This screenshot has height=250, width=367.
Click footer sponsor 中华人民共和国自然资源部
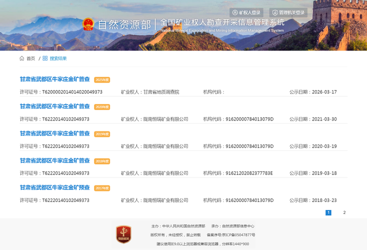pyautogui.click(x=183, y=226)
